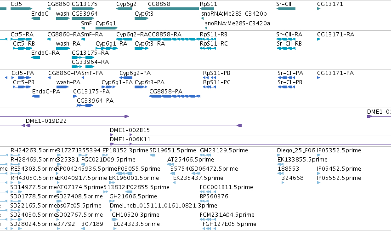Click protein Cyp6t3-PA
This screenshot has height=231, width=391.
[x=141, y=87]
